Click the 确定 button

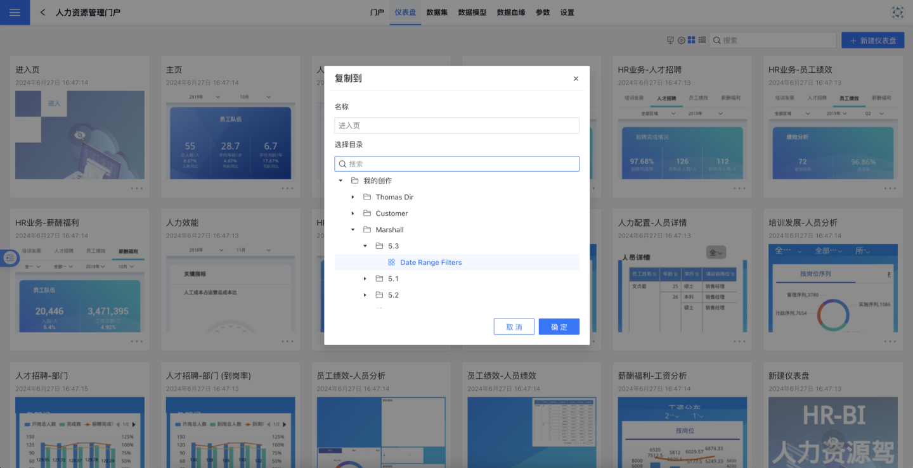pos(559,327)
